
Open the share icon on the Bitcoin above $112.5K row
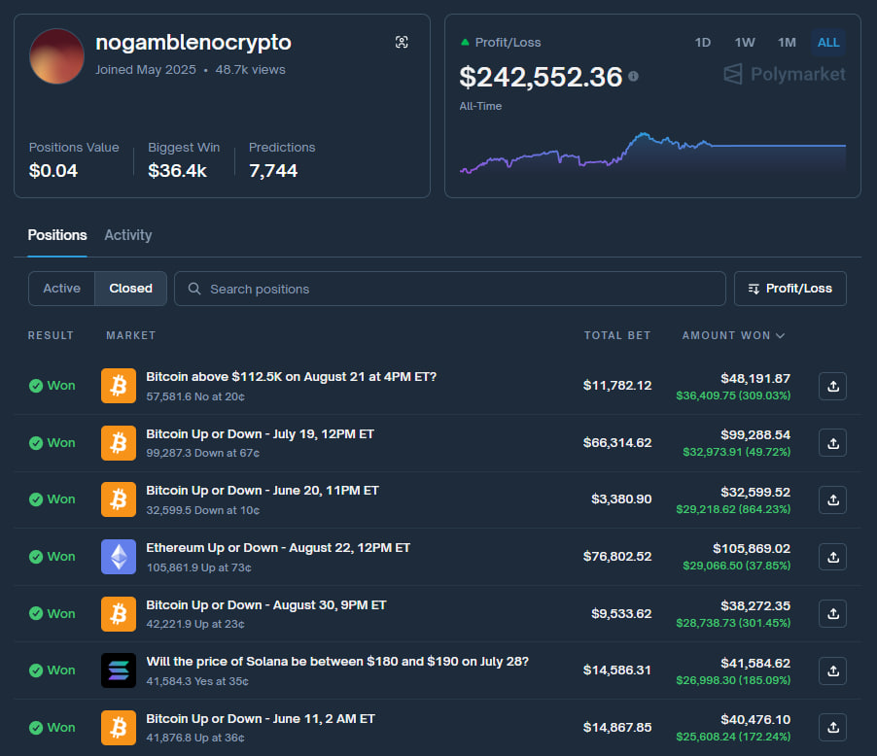[832, 386]
